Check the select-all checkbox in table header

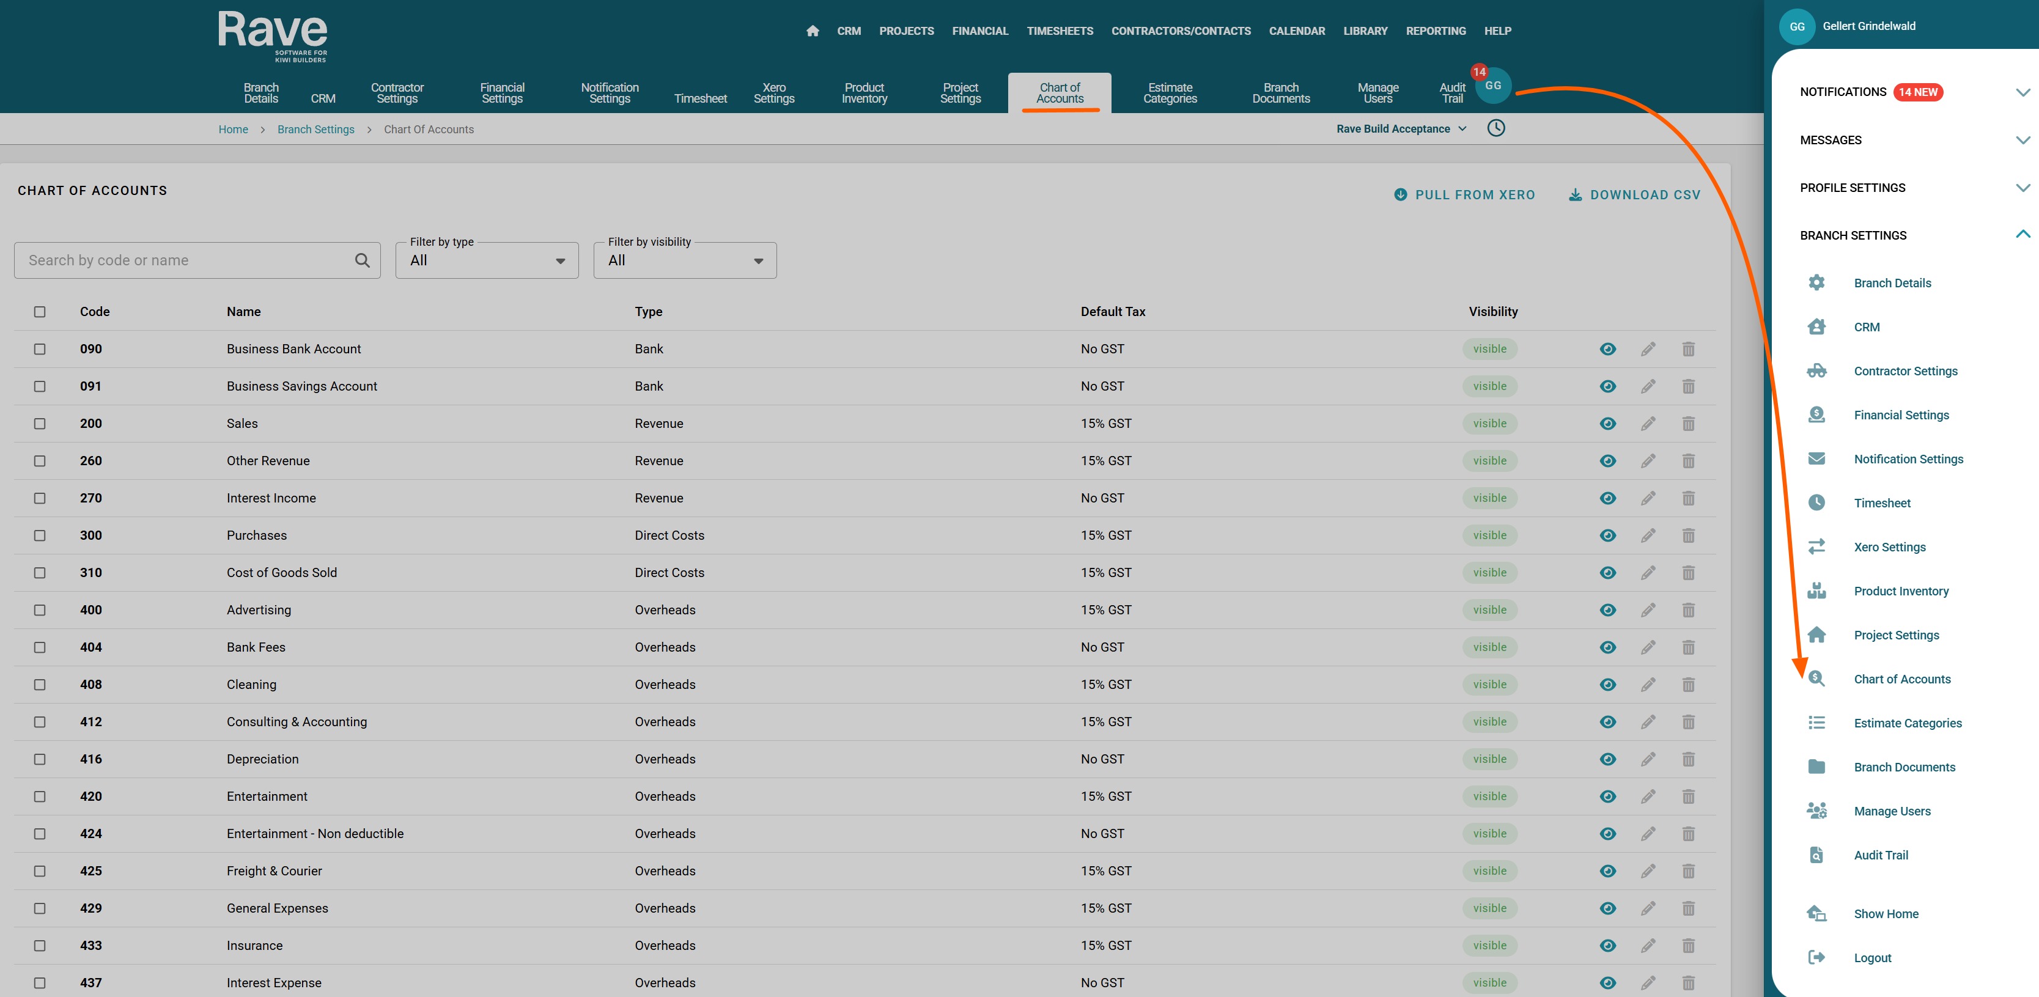(x=40, y=312)
